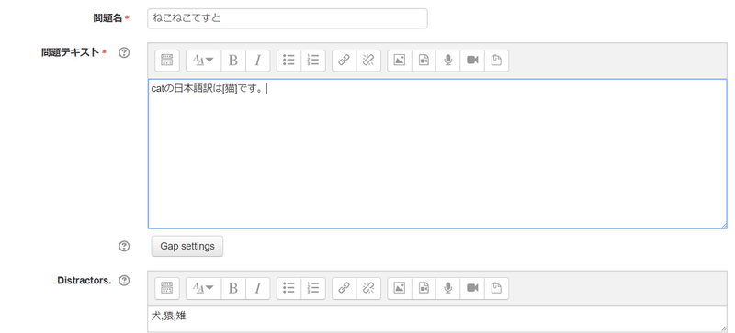
Task: Insert link in 問題テキスト editor
Action: pos(344,61)
